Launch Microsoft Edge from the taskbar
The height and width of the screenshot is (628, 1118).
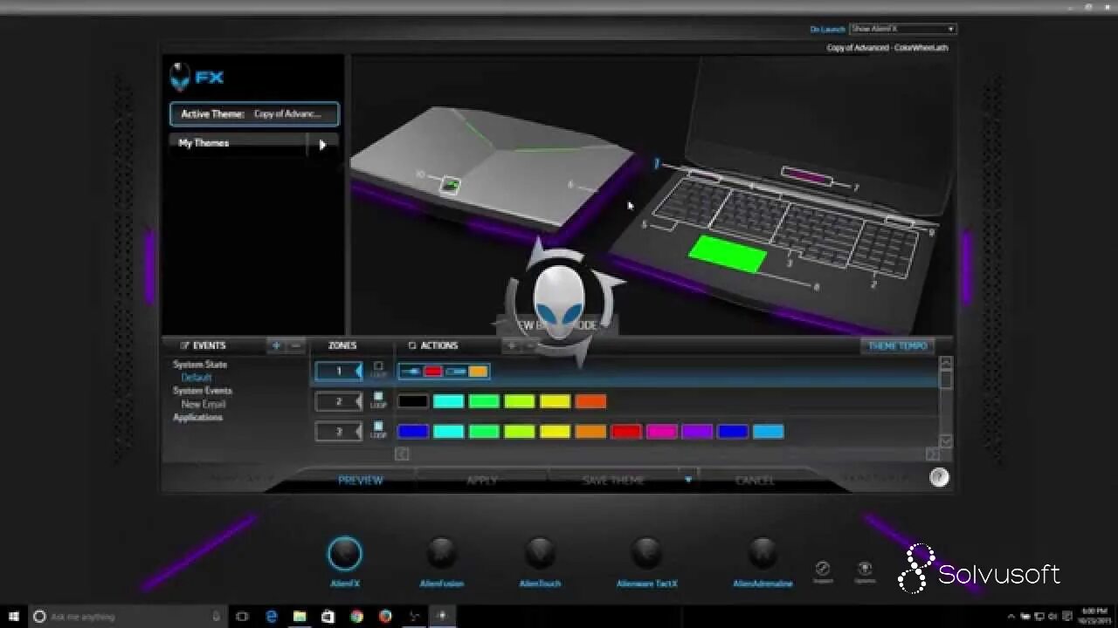coord(272,616)
